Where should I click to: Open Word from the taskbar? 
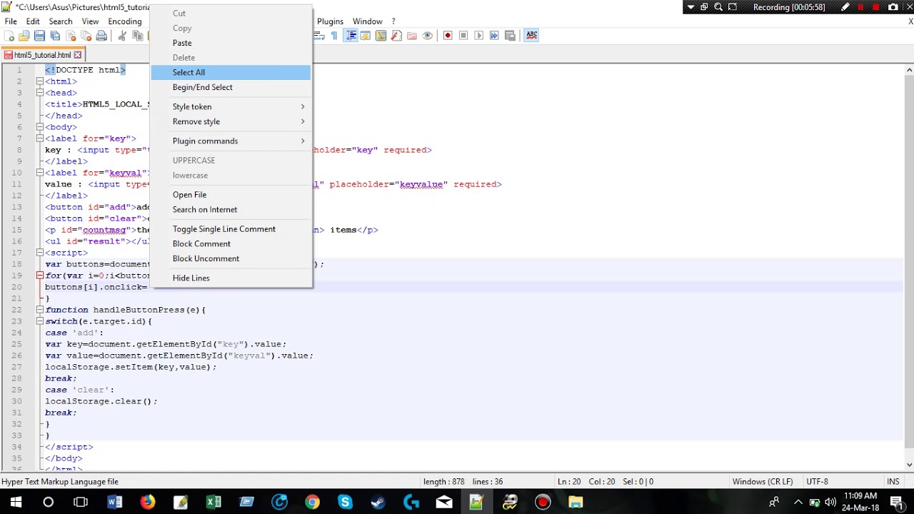(114, 503)
